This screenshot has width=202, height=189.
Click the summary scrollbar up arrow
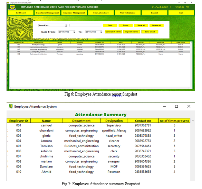click(x=193, y=120)
